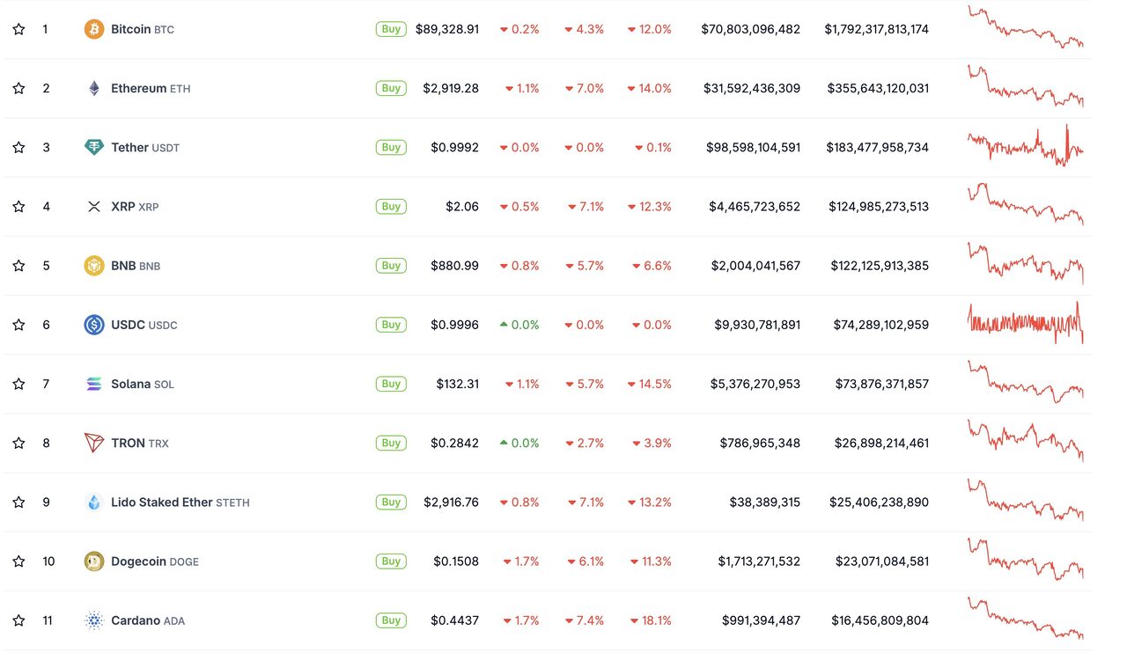Open the Tether 7-day price sparkline
The image size is (1127, 653).
pyautogui.click(x=1025, y=146)
